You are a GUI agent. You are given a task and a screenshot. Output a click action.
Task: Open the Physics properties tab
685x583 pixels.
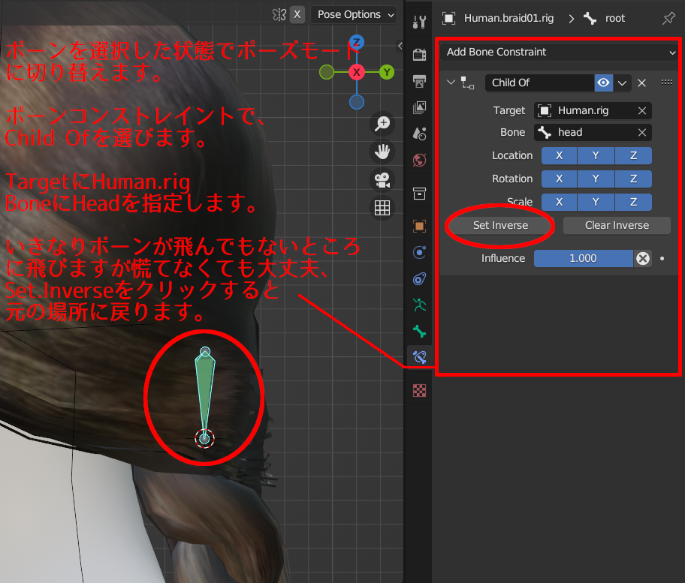click(419, 251)
